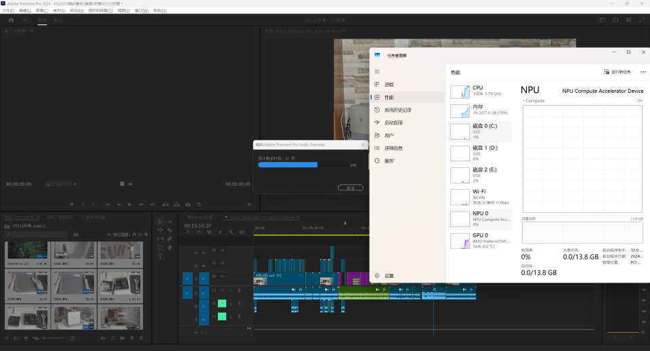The image size is (650, 351).
Task: Select GPU 0 in performance list
Action: 480,241
